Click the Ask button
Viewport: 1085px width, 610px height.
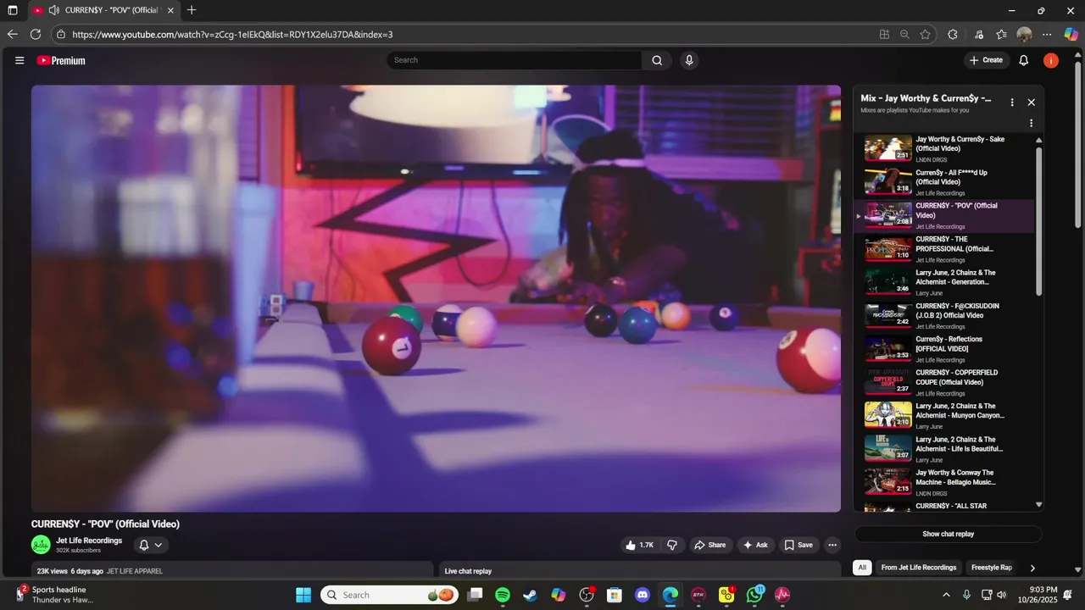click(x=755, y=545)
